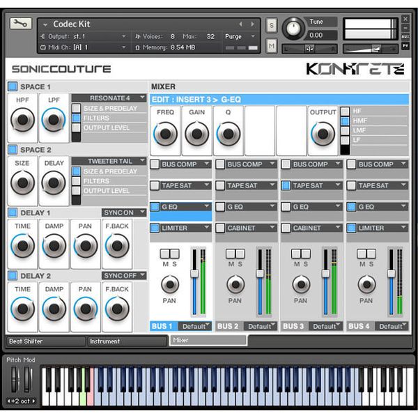
Task: Click BUS 1 volume fader handle
Action: point(194,274)
